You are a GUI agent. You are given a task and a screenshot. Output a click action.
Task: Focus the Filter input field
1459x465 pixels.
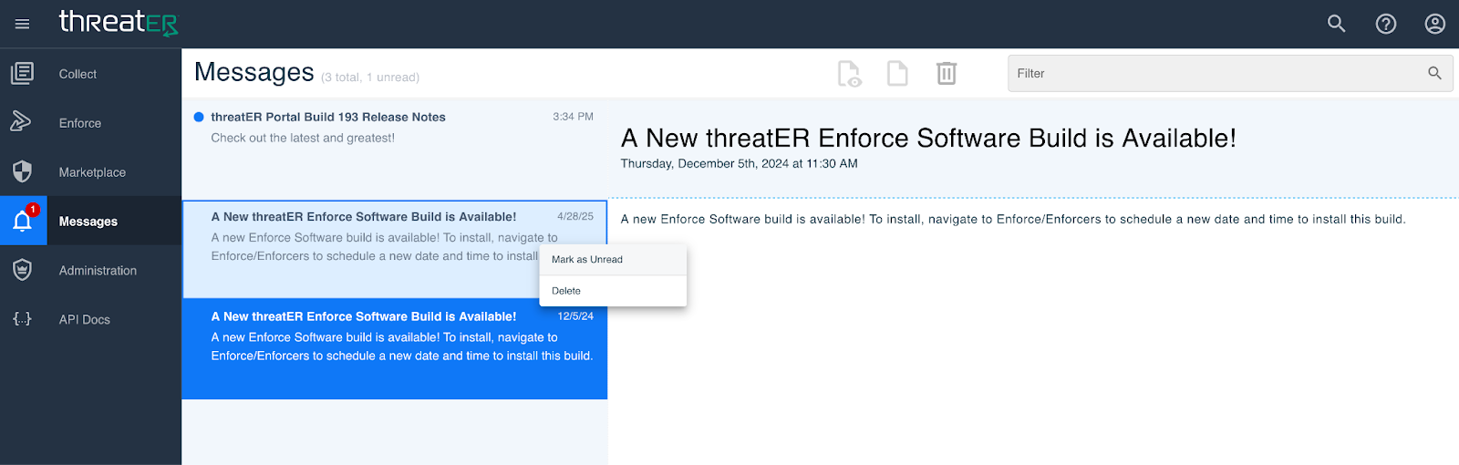point(1231,73)
